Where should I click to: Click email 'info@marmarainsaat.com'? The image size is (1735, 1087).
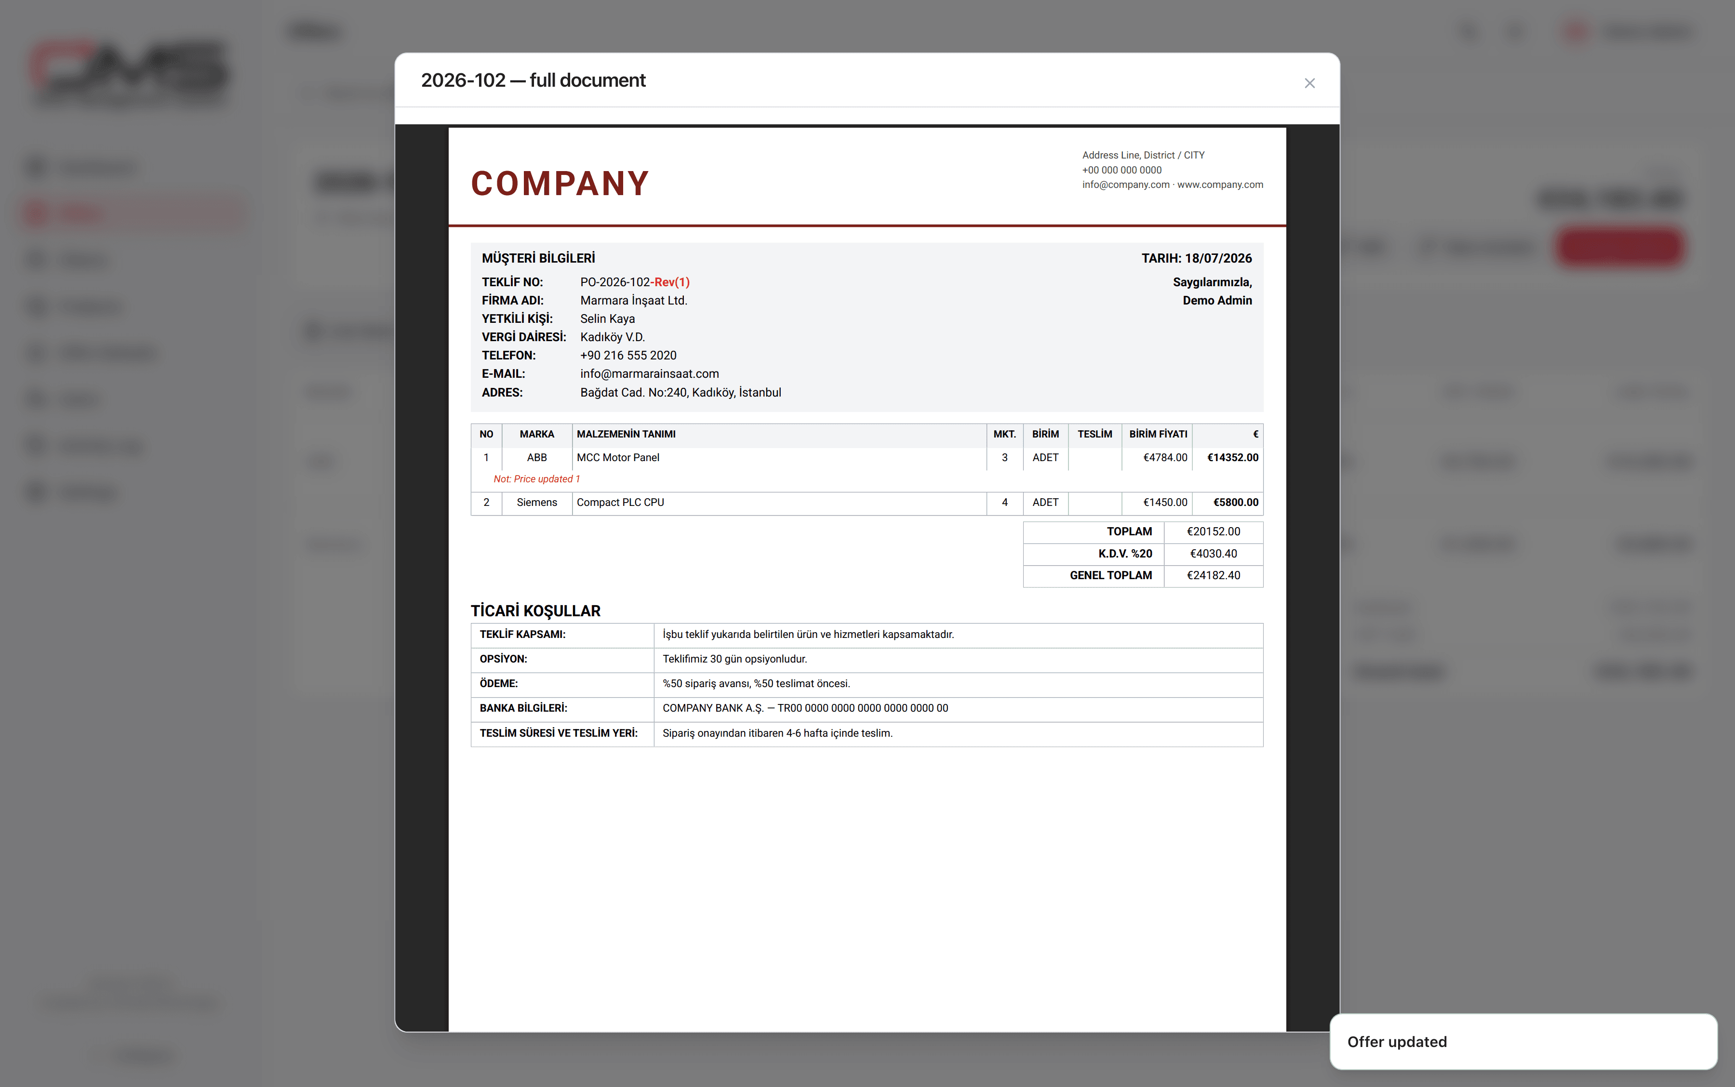pyautogui.click(x=649, y=374)
